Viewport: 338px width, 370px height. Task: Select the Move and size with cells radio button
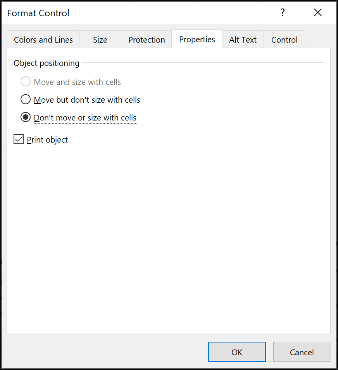(25, 81)
